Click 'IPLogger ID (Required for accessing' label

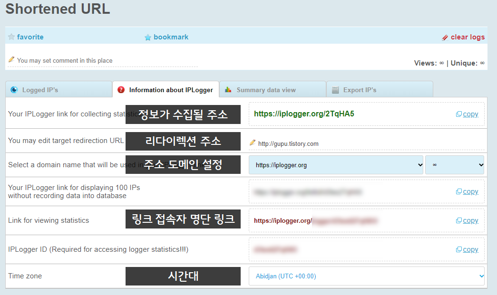tap(98, 249)
